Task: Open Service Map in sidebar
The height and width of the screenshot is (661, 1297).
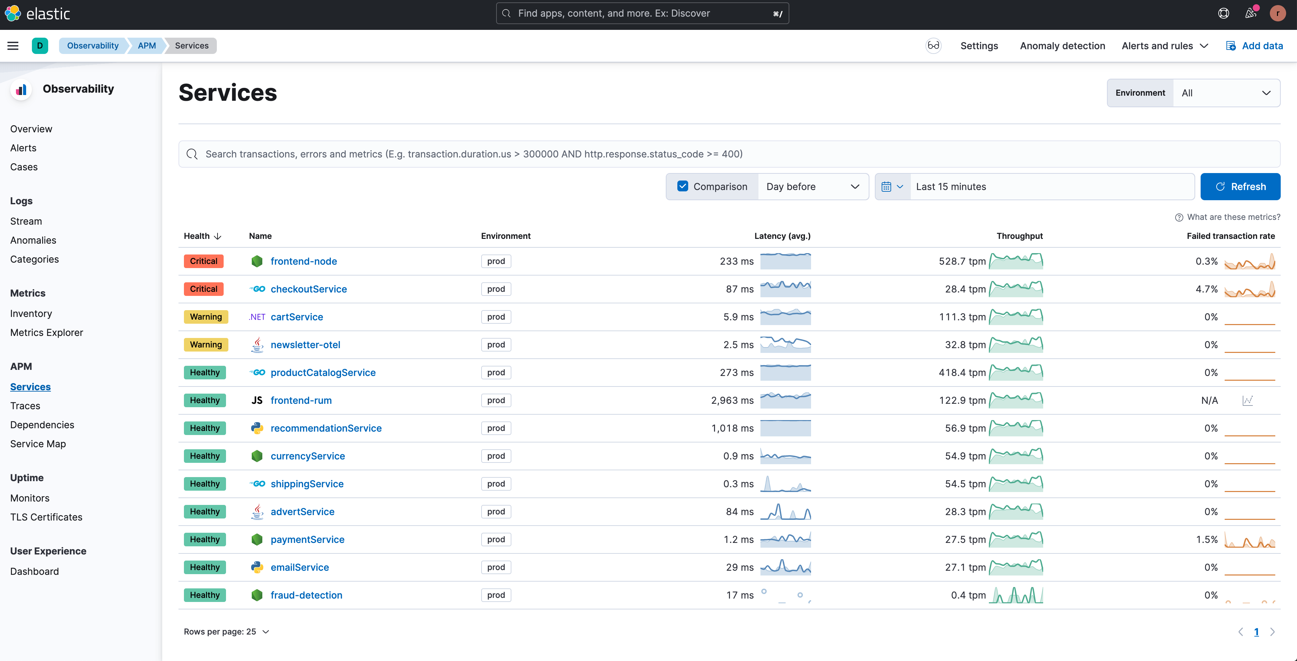Action: click(x=38, y=444)
